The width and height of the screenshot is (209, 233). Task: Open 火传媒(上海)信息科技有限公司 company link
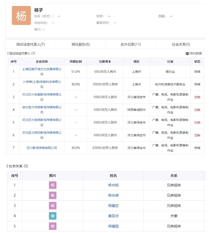[x=42, y=84]
